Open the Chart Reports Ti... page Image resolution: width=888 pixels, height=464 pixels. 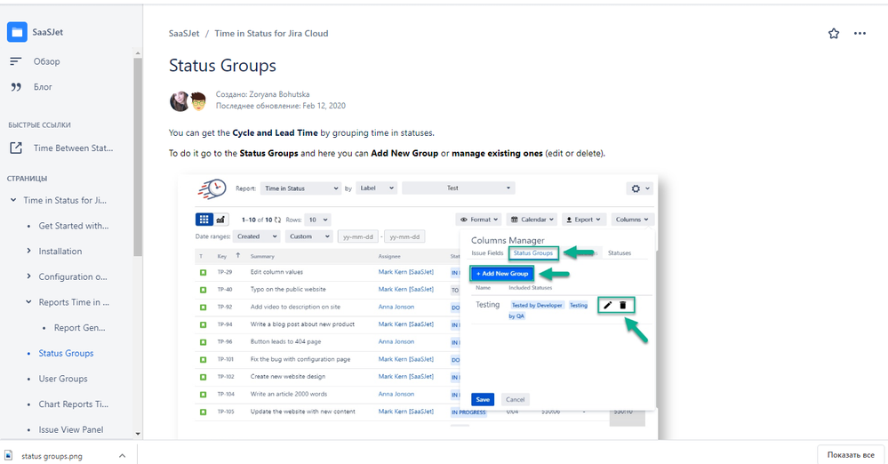pos(74,404)
